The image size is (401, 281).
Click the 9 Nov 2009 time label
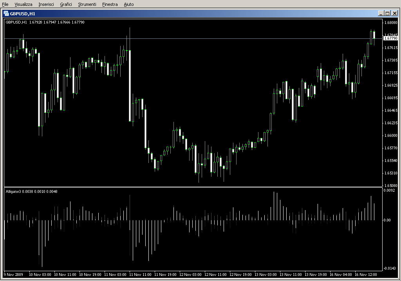14,275
